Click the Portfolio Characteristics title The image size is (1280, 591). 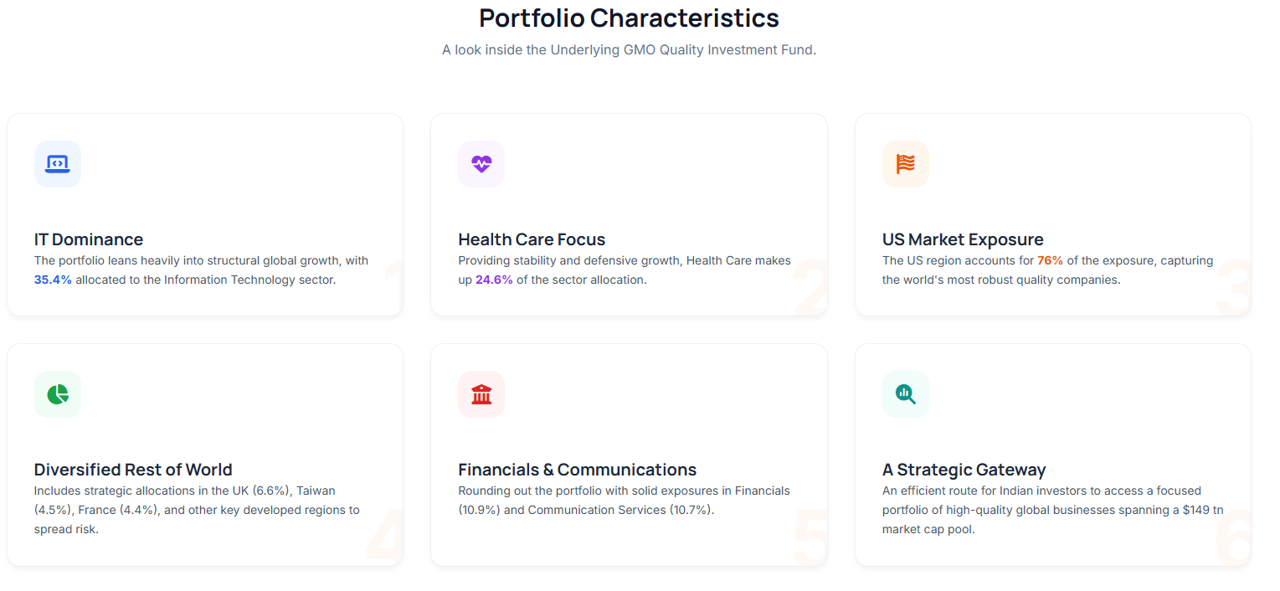pos(629,18)
